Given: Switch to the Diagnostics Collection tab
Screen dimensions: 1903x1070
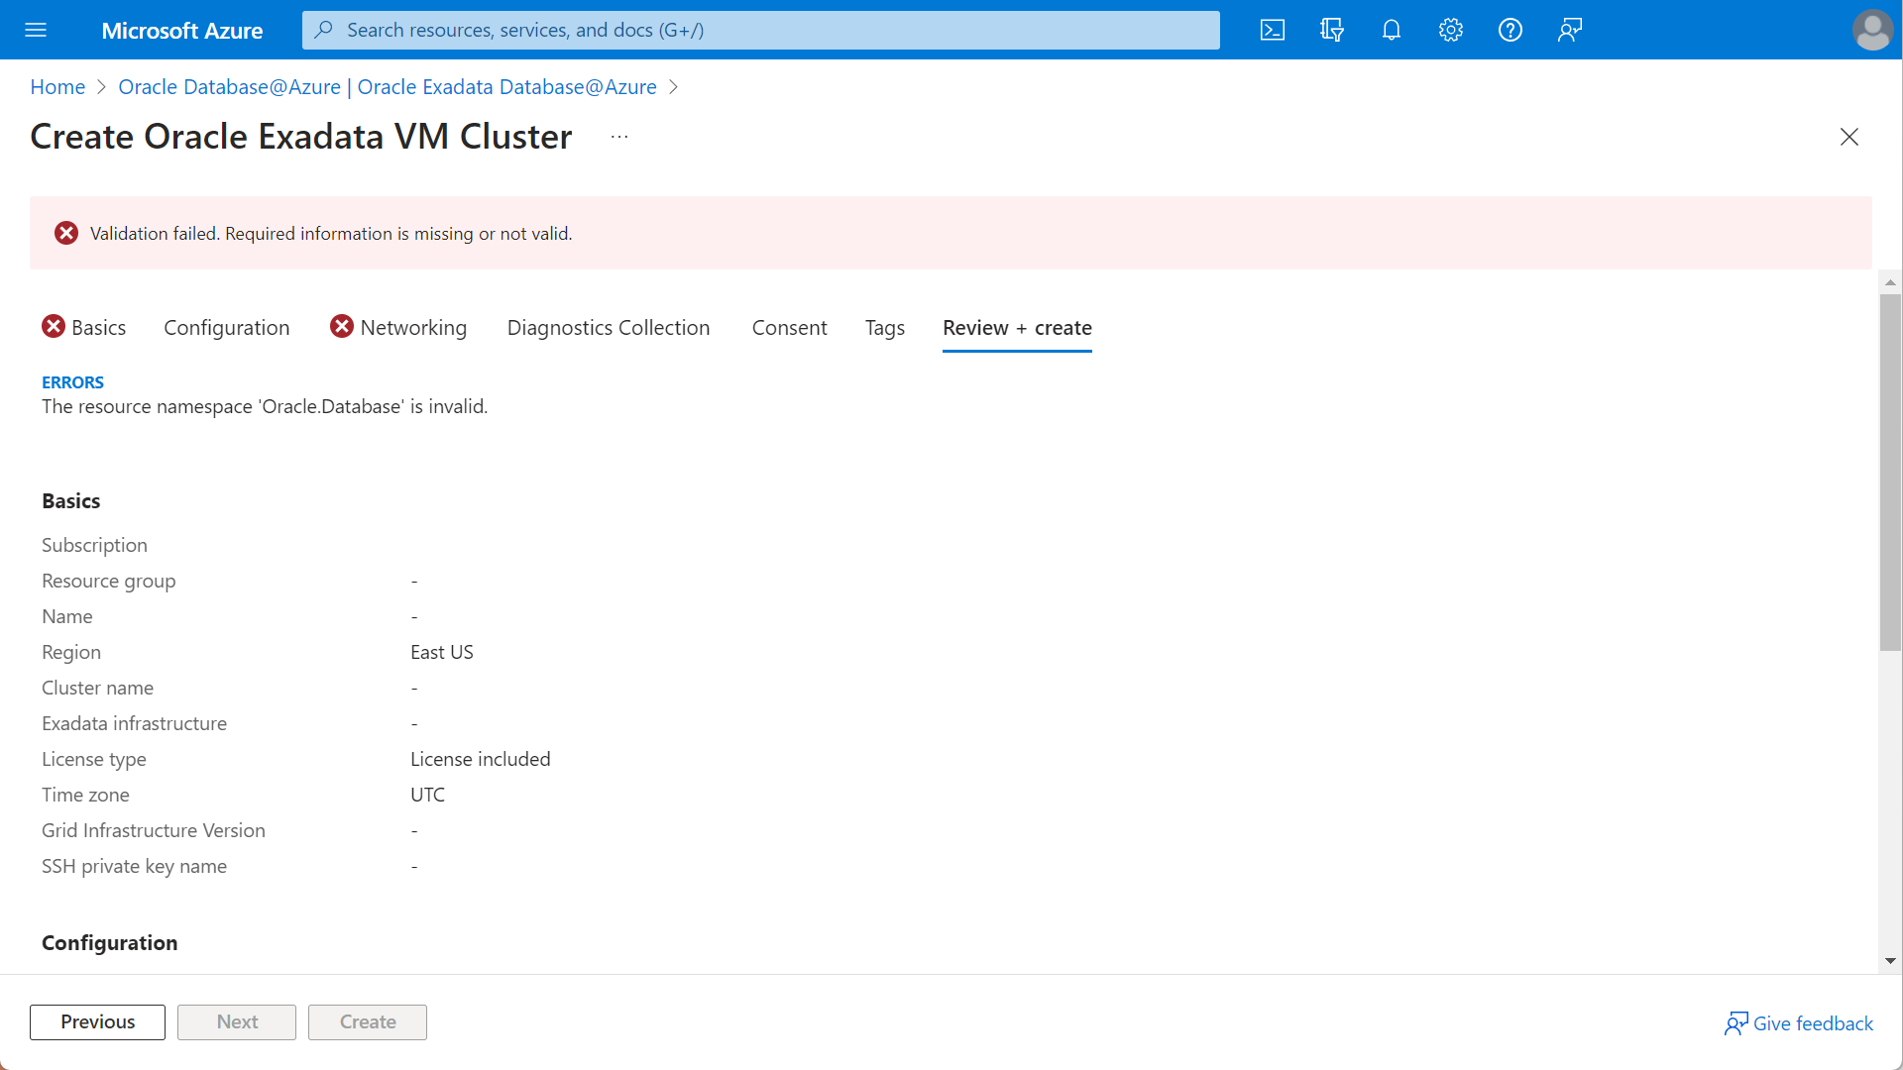Looking at the screenshot, I should coord(609,327).
